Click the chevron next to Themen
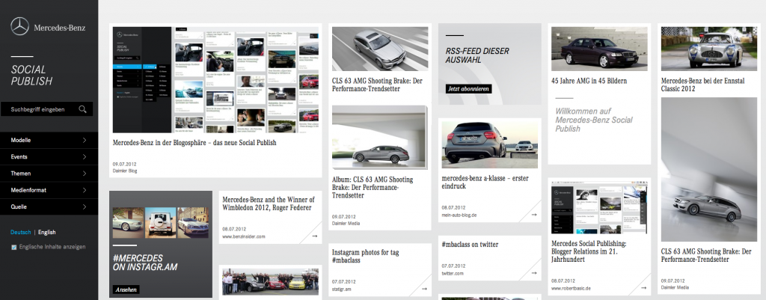 [x=85, y=174]
